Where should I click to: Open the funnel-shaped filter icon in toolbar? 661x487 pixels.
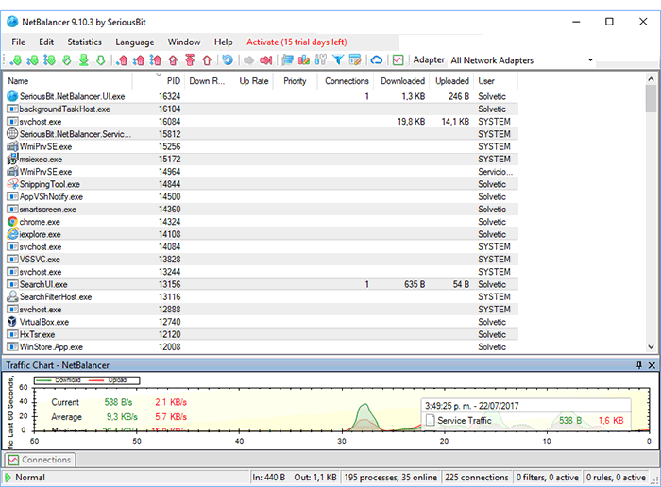tap(338, 60)
